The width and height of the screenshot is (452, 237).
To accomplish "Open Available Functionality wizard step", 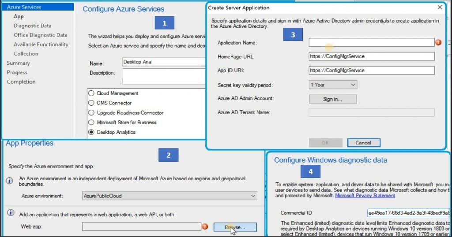I will 41,44.
